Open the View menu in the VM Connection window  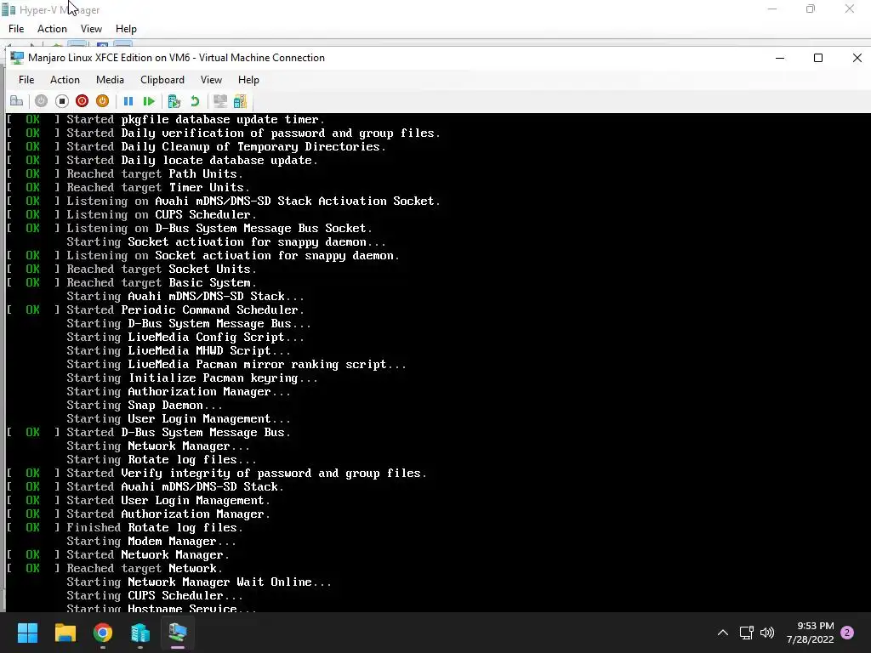211,80
